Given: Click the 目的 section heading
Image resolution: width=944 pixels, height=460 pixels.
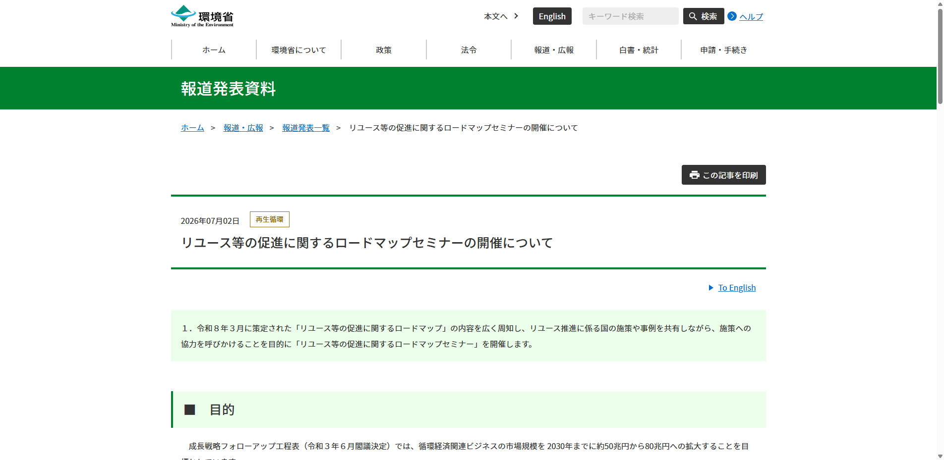Looking at the screenshot, I should click(222, 409).
